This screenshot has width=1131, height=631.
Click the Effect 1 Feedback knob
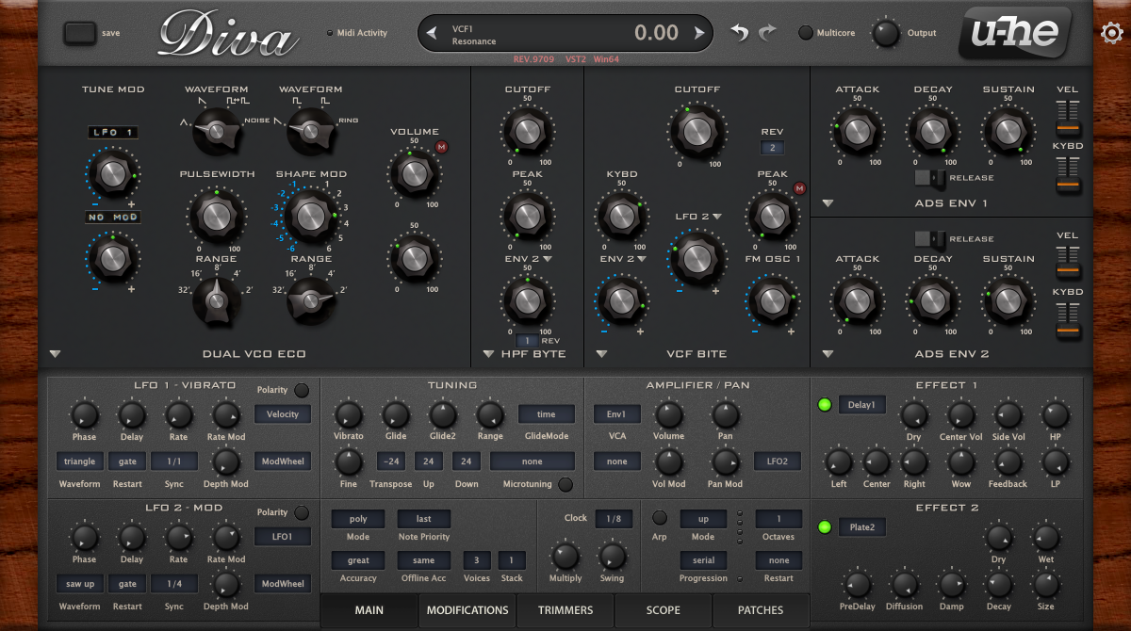click(1008, 462)
